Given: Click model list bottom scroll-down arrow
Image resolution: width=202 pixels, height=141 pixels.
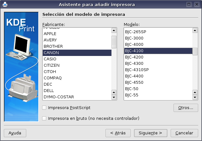Looking at the screenshot, I should [x=195, y=97].
